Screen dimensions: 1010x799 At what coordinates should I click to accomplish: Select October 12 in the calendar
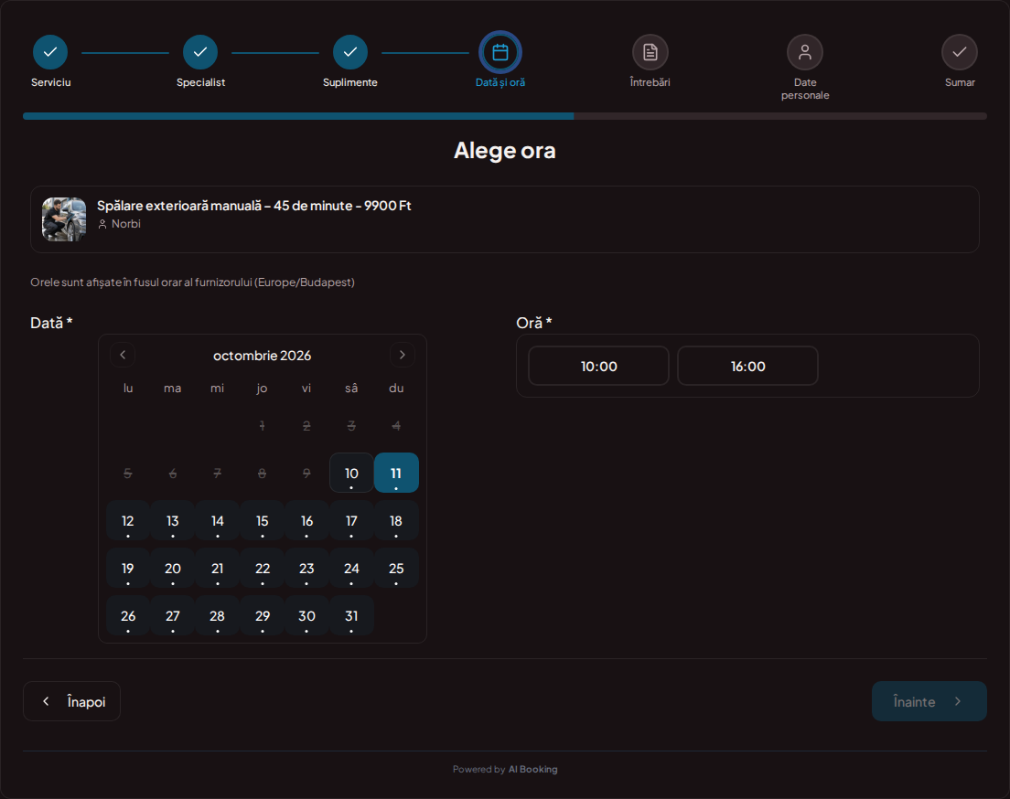point(127,520)
